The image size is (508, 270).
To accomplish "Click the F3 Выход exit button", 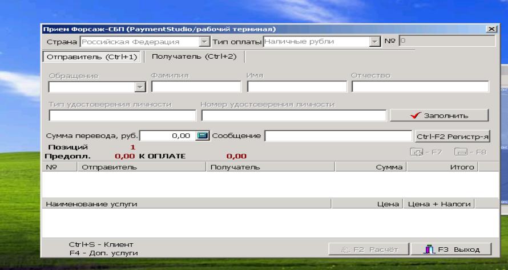I will [x=451, y=249].
